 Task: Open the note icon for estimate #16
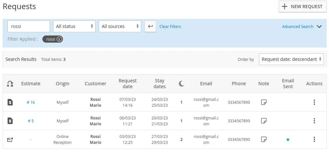(264, 102)
